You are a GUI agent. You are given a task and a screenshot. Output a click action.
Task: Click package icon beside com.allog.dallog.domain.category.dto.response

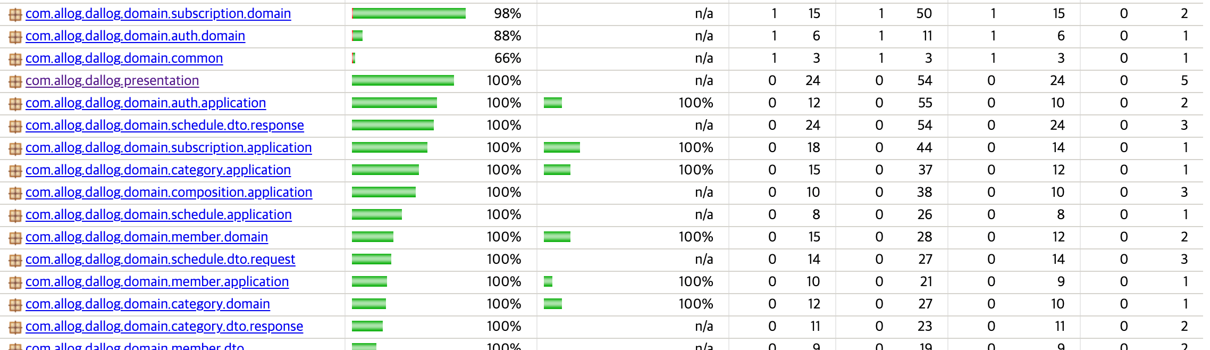coord(15,327)
